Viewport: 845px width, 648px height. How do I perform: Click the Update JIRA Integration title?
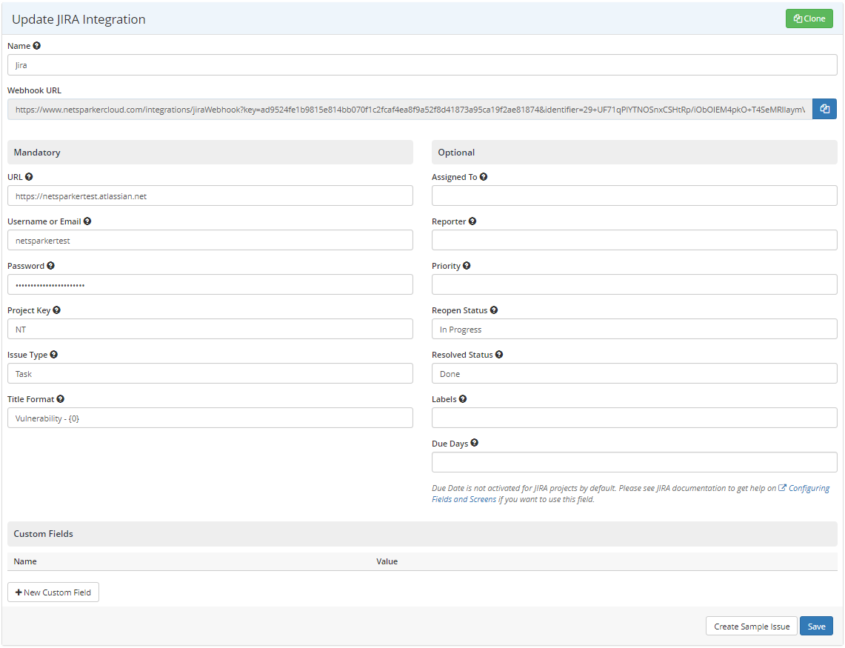[x=79, y=19]
